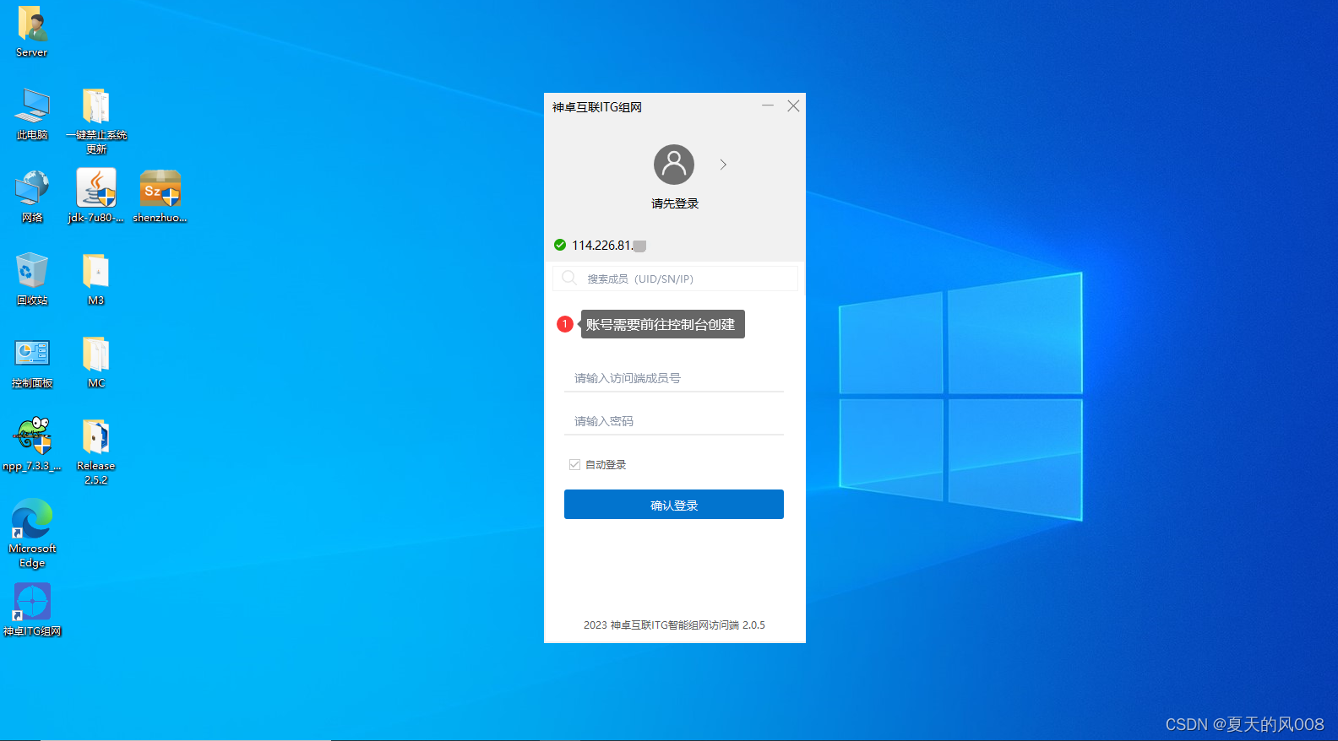Expand the arrow next to the avatar

point(723,165)
